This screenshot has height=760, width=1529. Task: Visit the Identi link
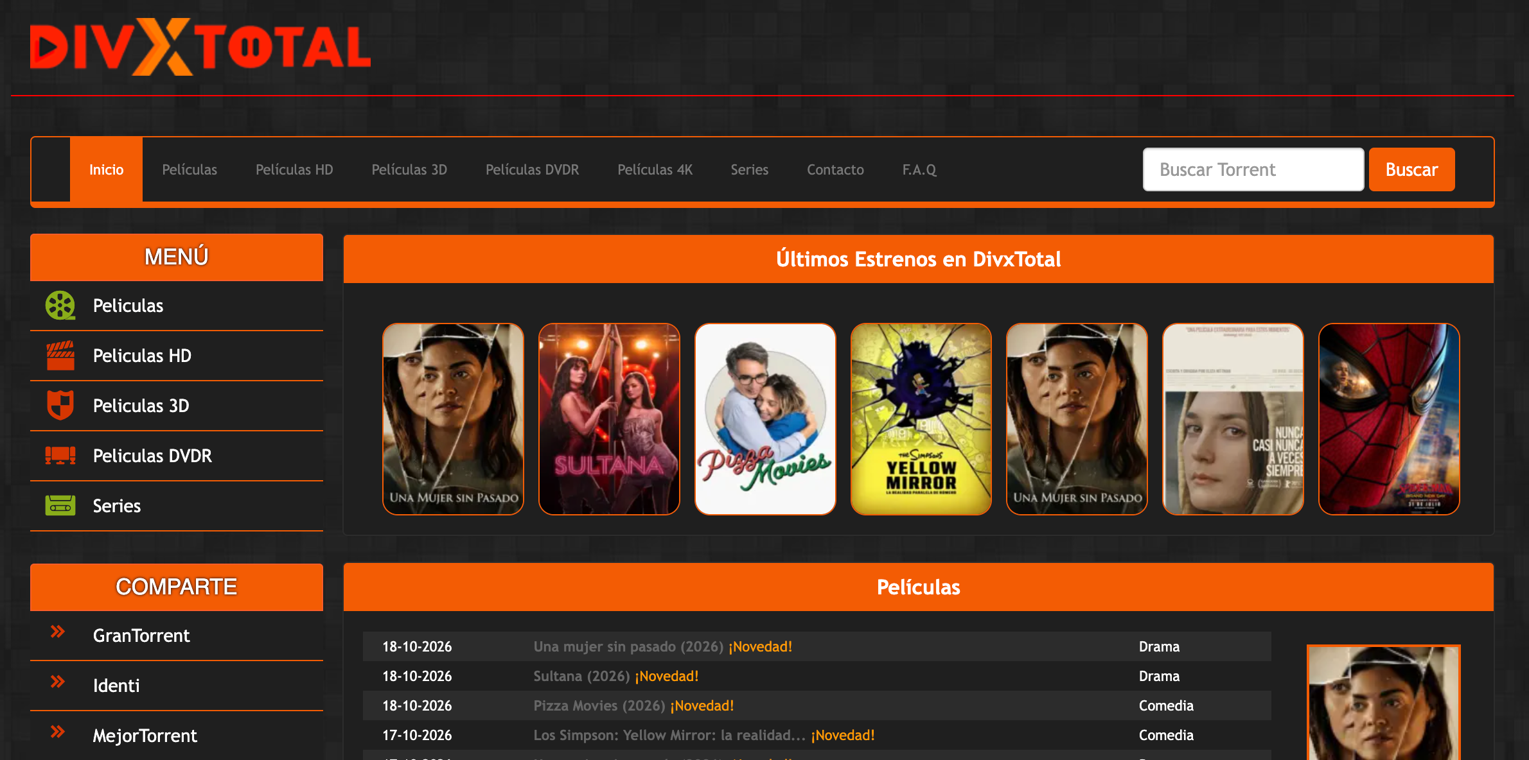116,686
